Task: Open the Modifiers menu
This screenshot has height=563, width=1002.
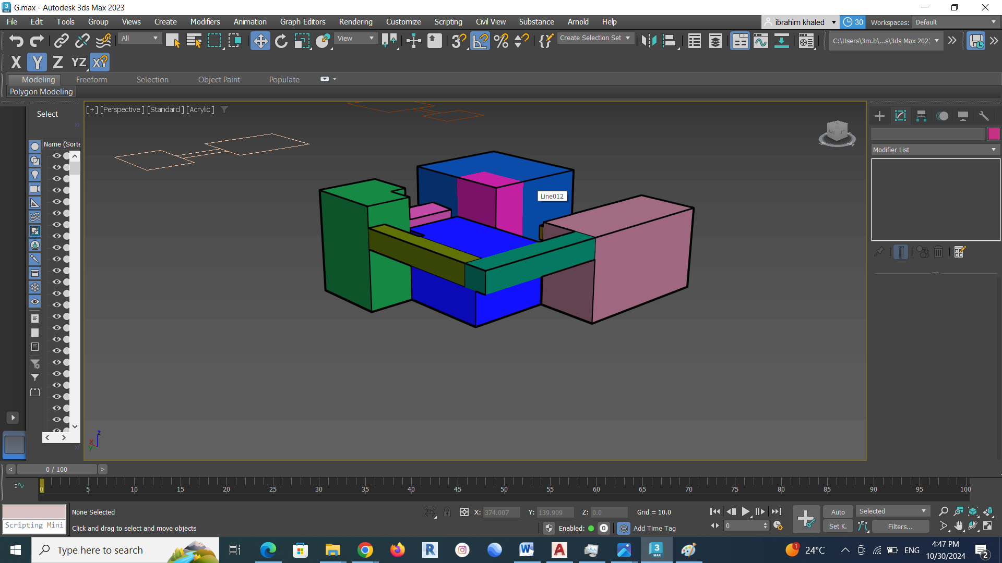Action: 205,21
